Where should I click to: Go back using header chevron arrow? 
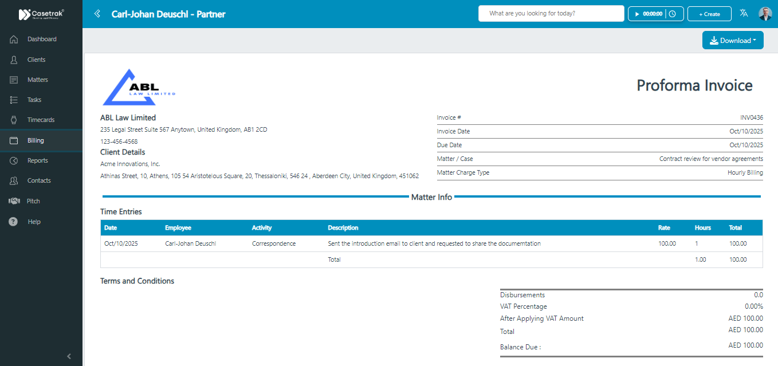(x=97, y=14)
